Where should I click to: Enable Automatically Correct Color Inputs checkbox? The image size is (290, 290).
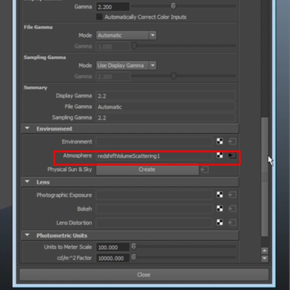[x=99, y=17]
